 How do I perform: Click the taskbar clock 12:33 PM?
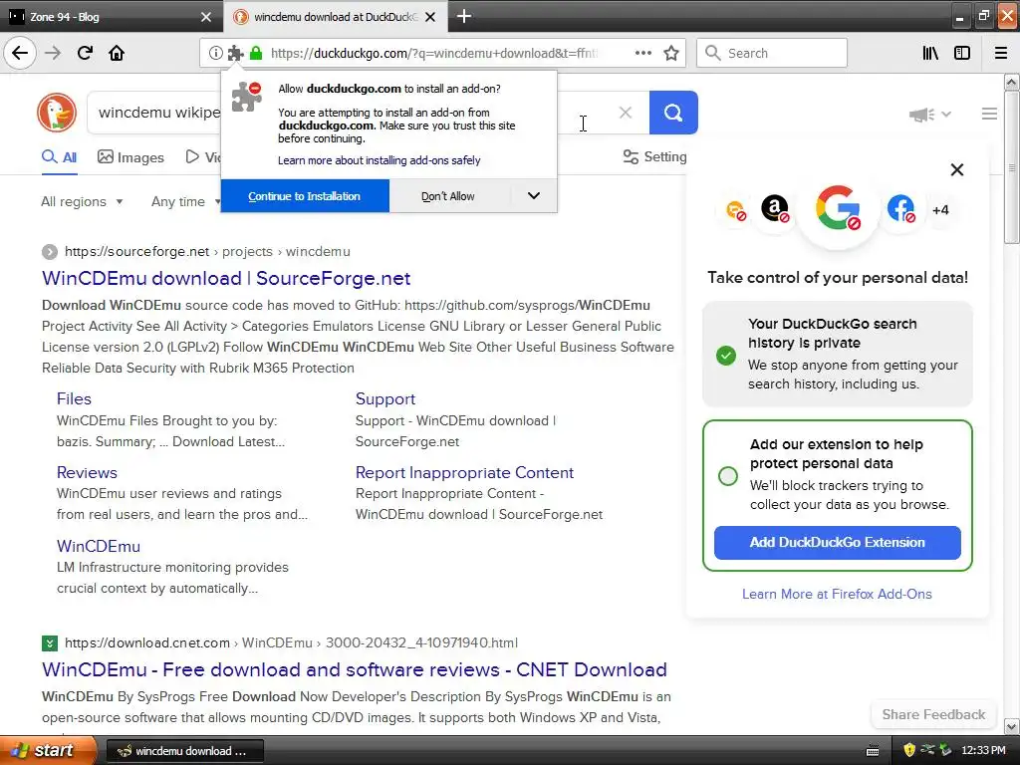point(983,751)
